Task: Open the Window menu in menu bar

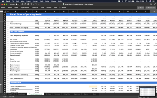Action: tap(53, 1)
